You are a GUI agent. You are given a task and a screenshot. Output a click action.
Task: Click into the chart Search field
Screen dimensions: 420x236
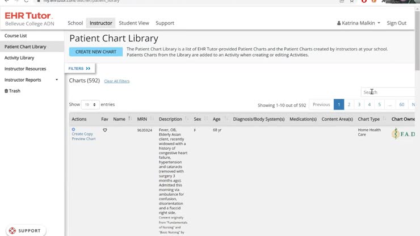point(388,92)
